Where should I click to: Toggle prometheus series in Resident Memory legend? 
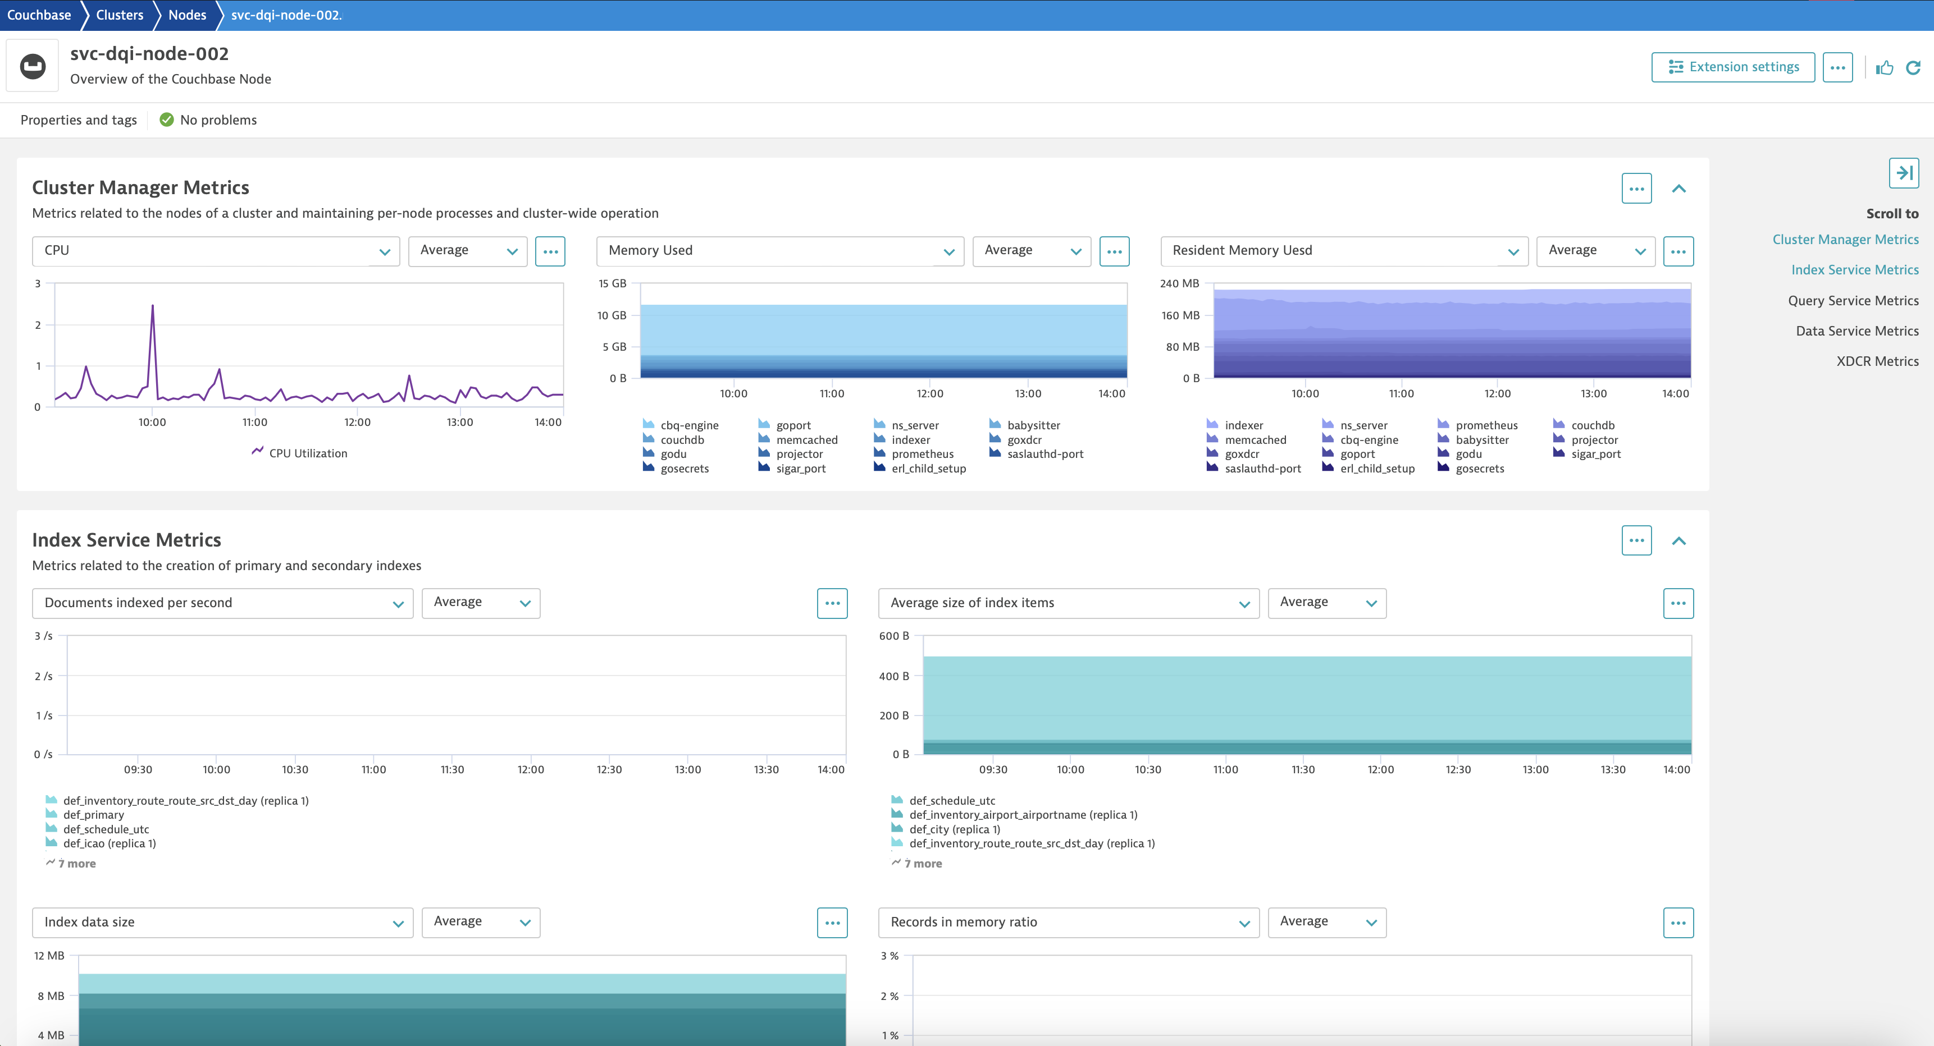(1486, 425)
